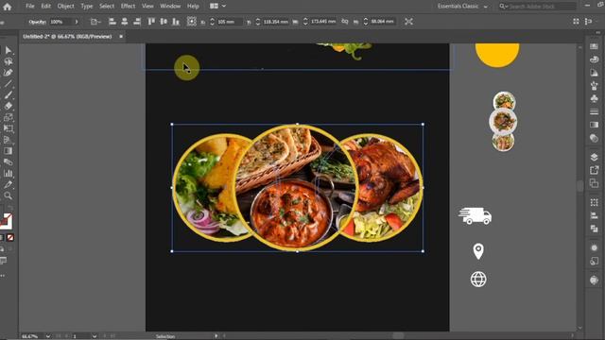Open the Arrange Documents dropdown
605x340 pixels.
coord(217,7)
